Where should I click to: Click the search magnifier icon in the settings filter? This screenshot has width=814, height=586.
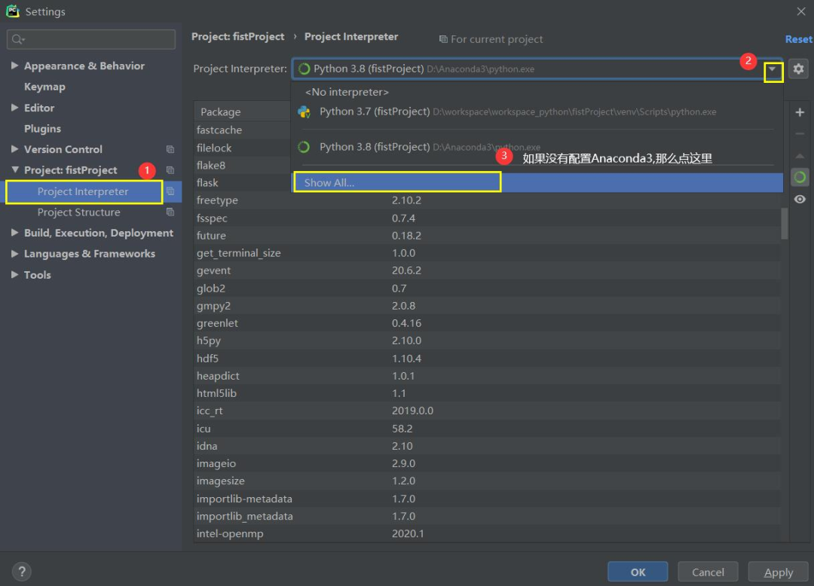coord(17,39)
